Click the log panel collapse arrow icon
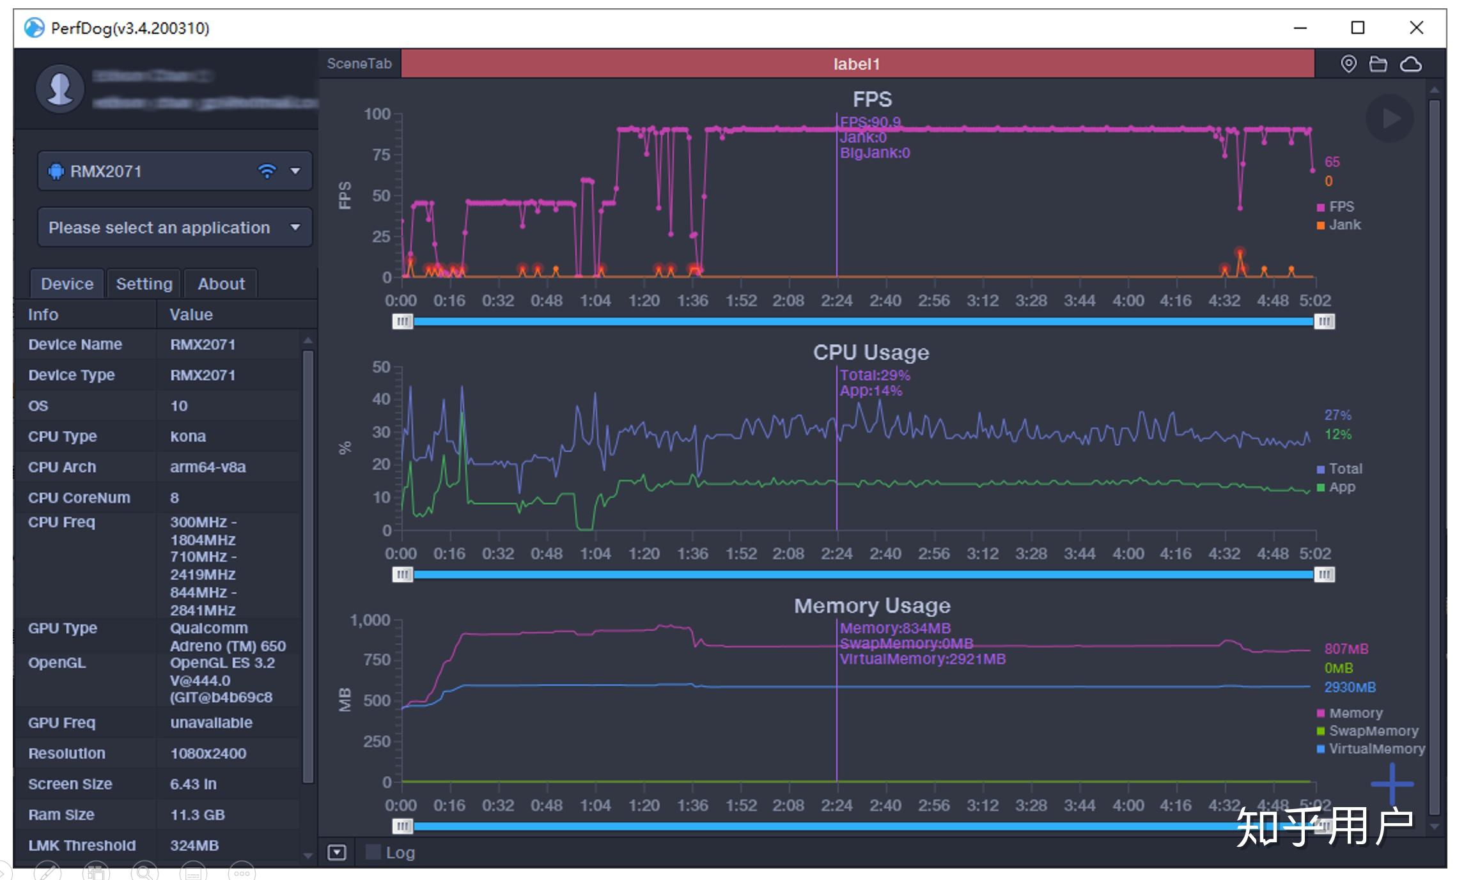Screen dimensions: 1457x880 (337, 853)
